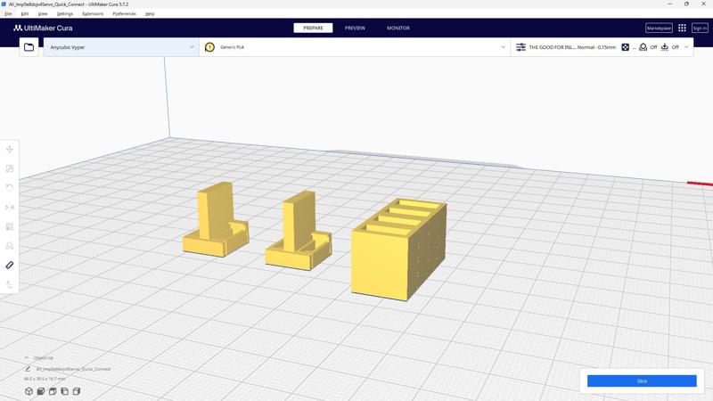Open Per Model Settings tool

[10, 226]
